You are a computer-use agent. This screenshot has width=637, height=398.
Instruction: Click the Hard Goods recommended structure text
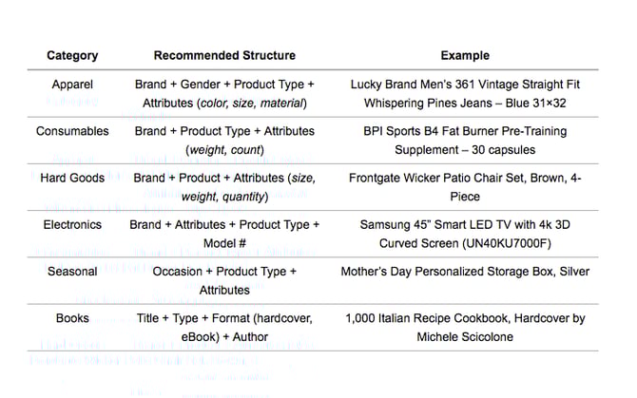pos(224,187)
